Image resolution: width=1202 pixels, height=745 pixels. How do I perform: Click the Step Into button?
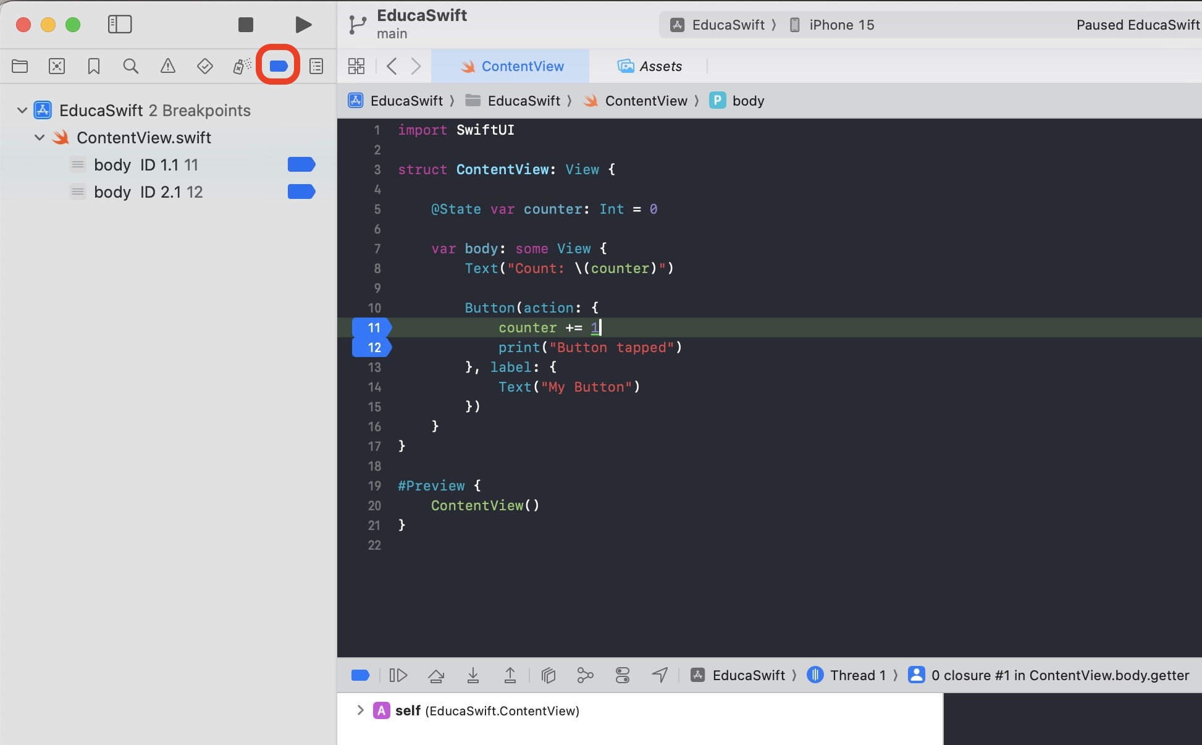click(x=473, y=675)
